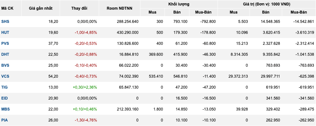
Task: Open the HUT stock ticker link
Action: tap(5, 33)
